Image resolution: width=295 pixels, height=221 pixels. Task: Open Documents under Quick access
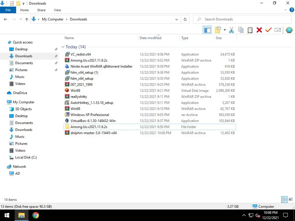point(24,63)
